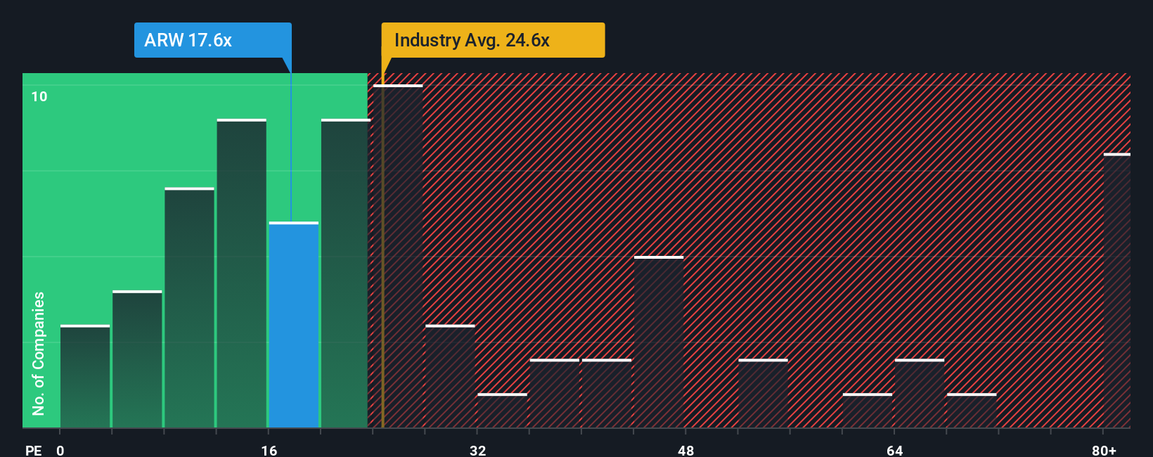The image size is (1153, 457).
Task: Select the first green bar at PE 0
Action: pyautogui.click(x=85, y=376)
